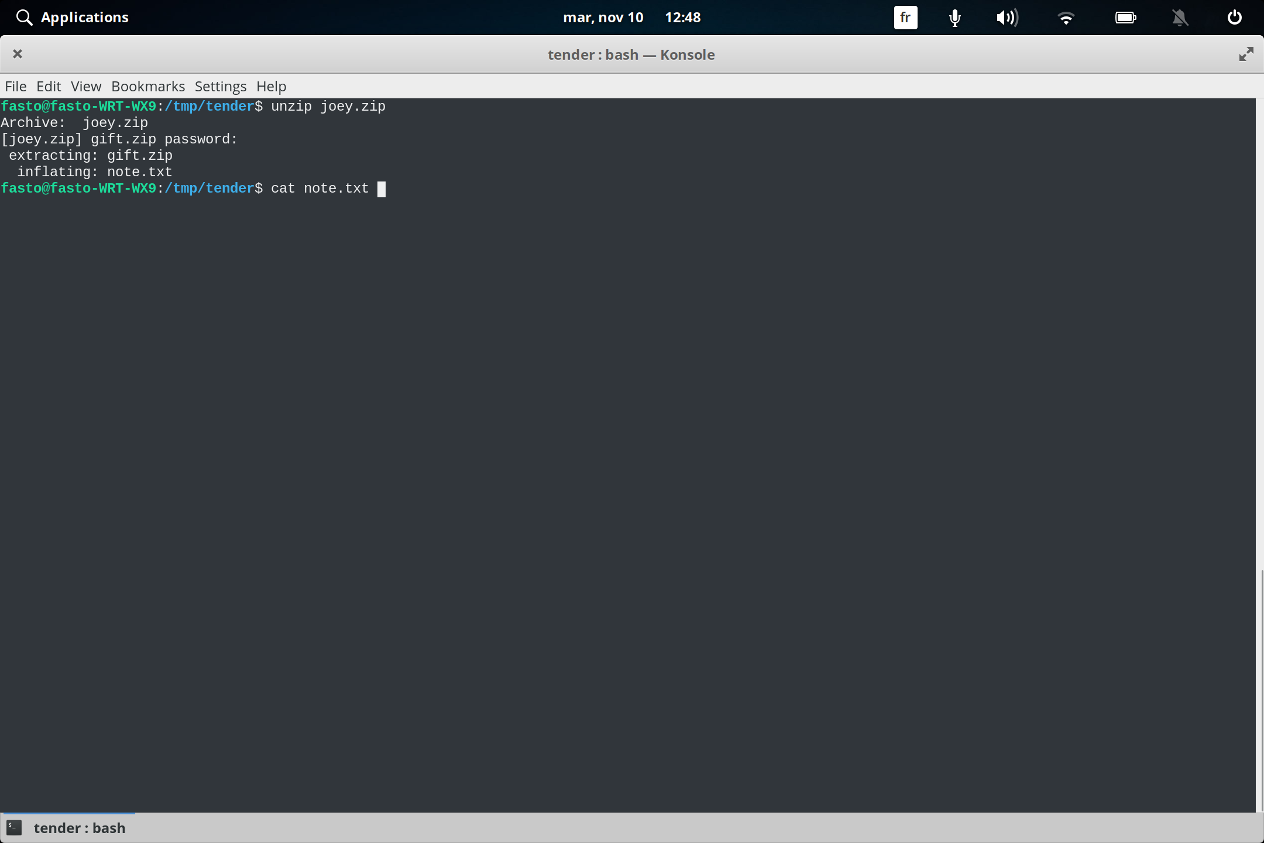The height and width of the screenshot is (843, 1264).
Task: Switch to the tender : bash tab
Action: tap(80, 828)
